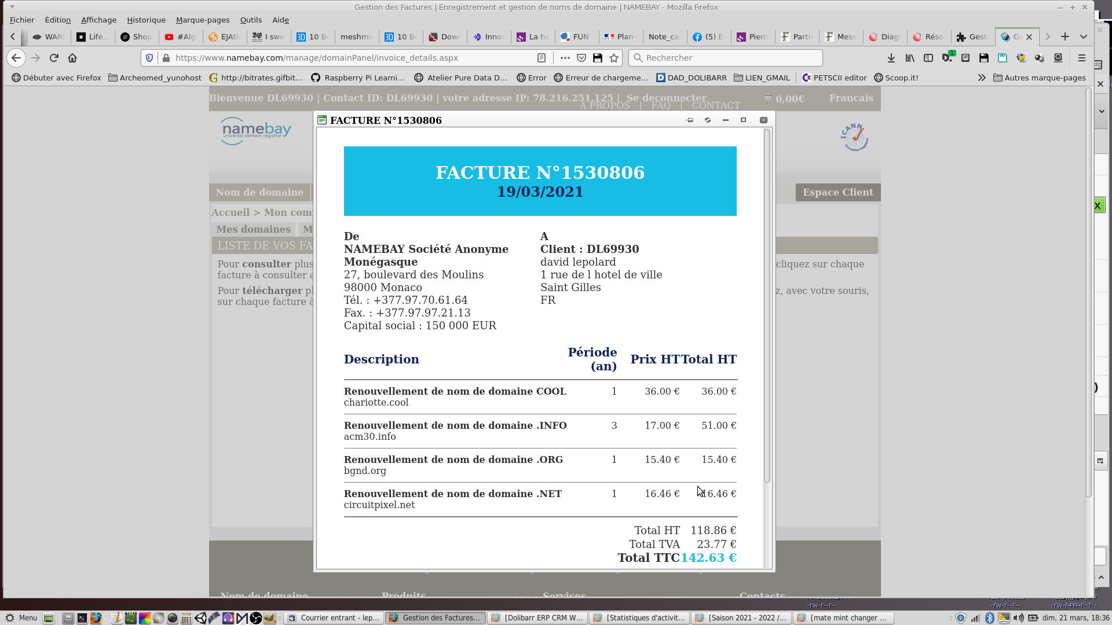Open the Marque-pages menu

[x=202, y=20]
